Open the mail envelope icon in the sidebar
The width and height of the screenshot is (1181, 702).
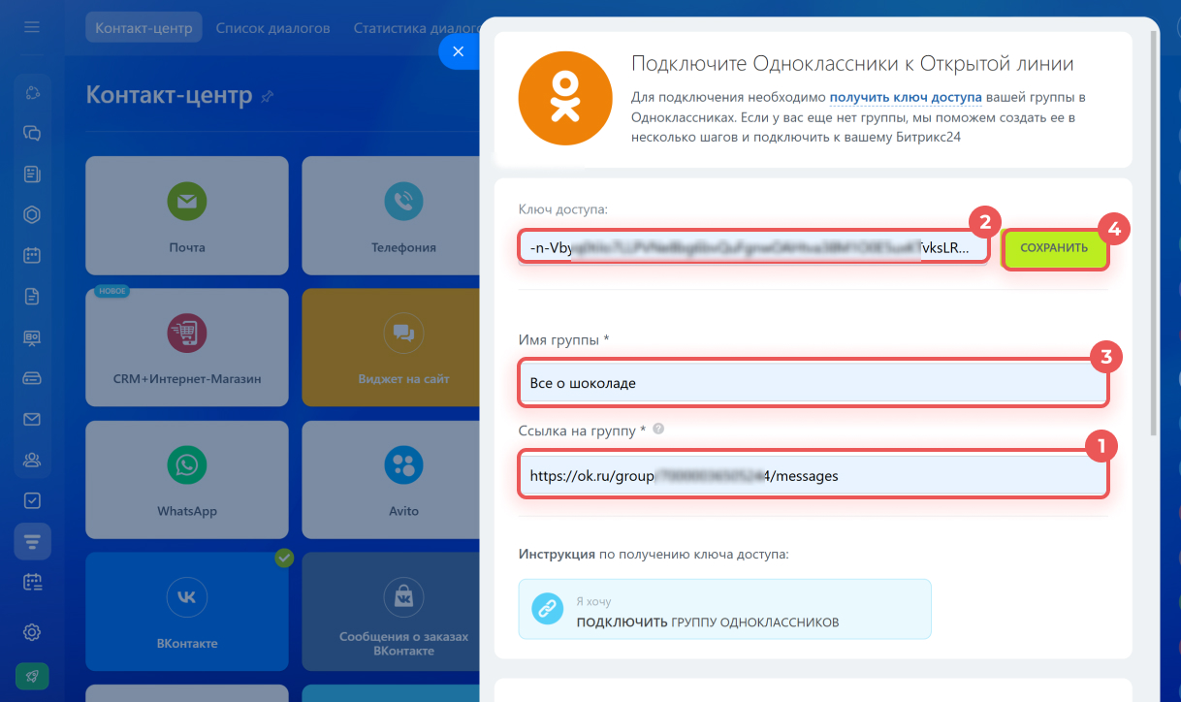(x=32, y=419)
